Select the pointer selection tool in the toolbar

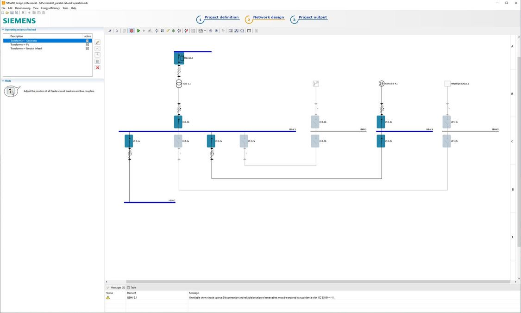pyautogui.click(x=116, y=31)
